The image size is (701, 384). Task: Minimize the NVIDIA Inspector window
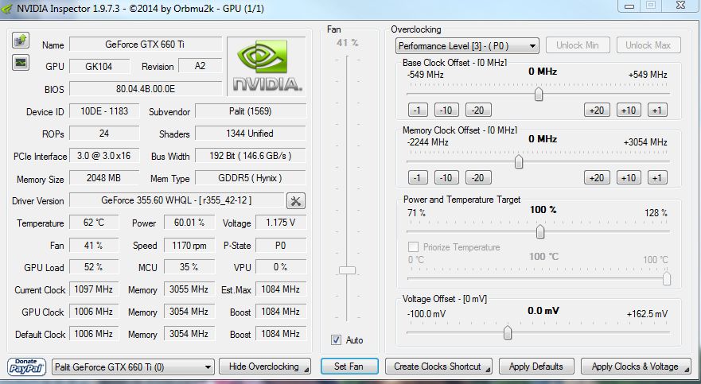pos(629,6)
